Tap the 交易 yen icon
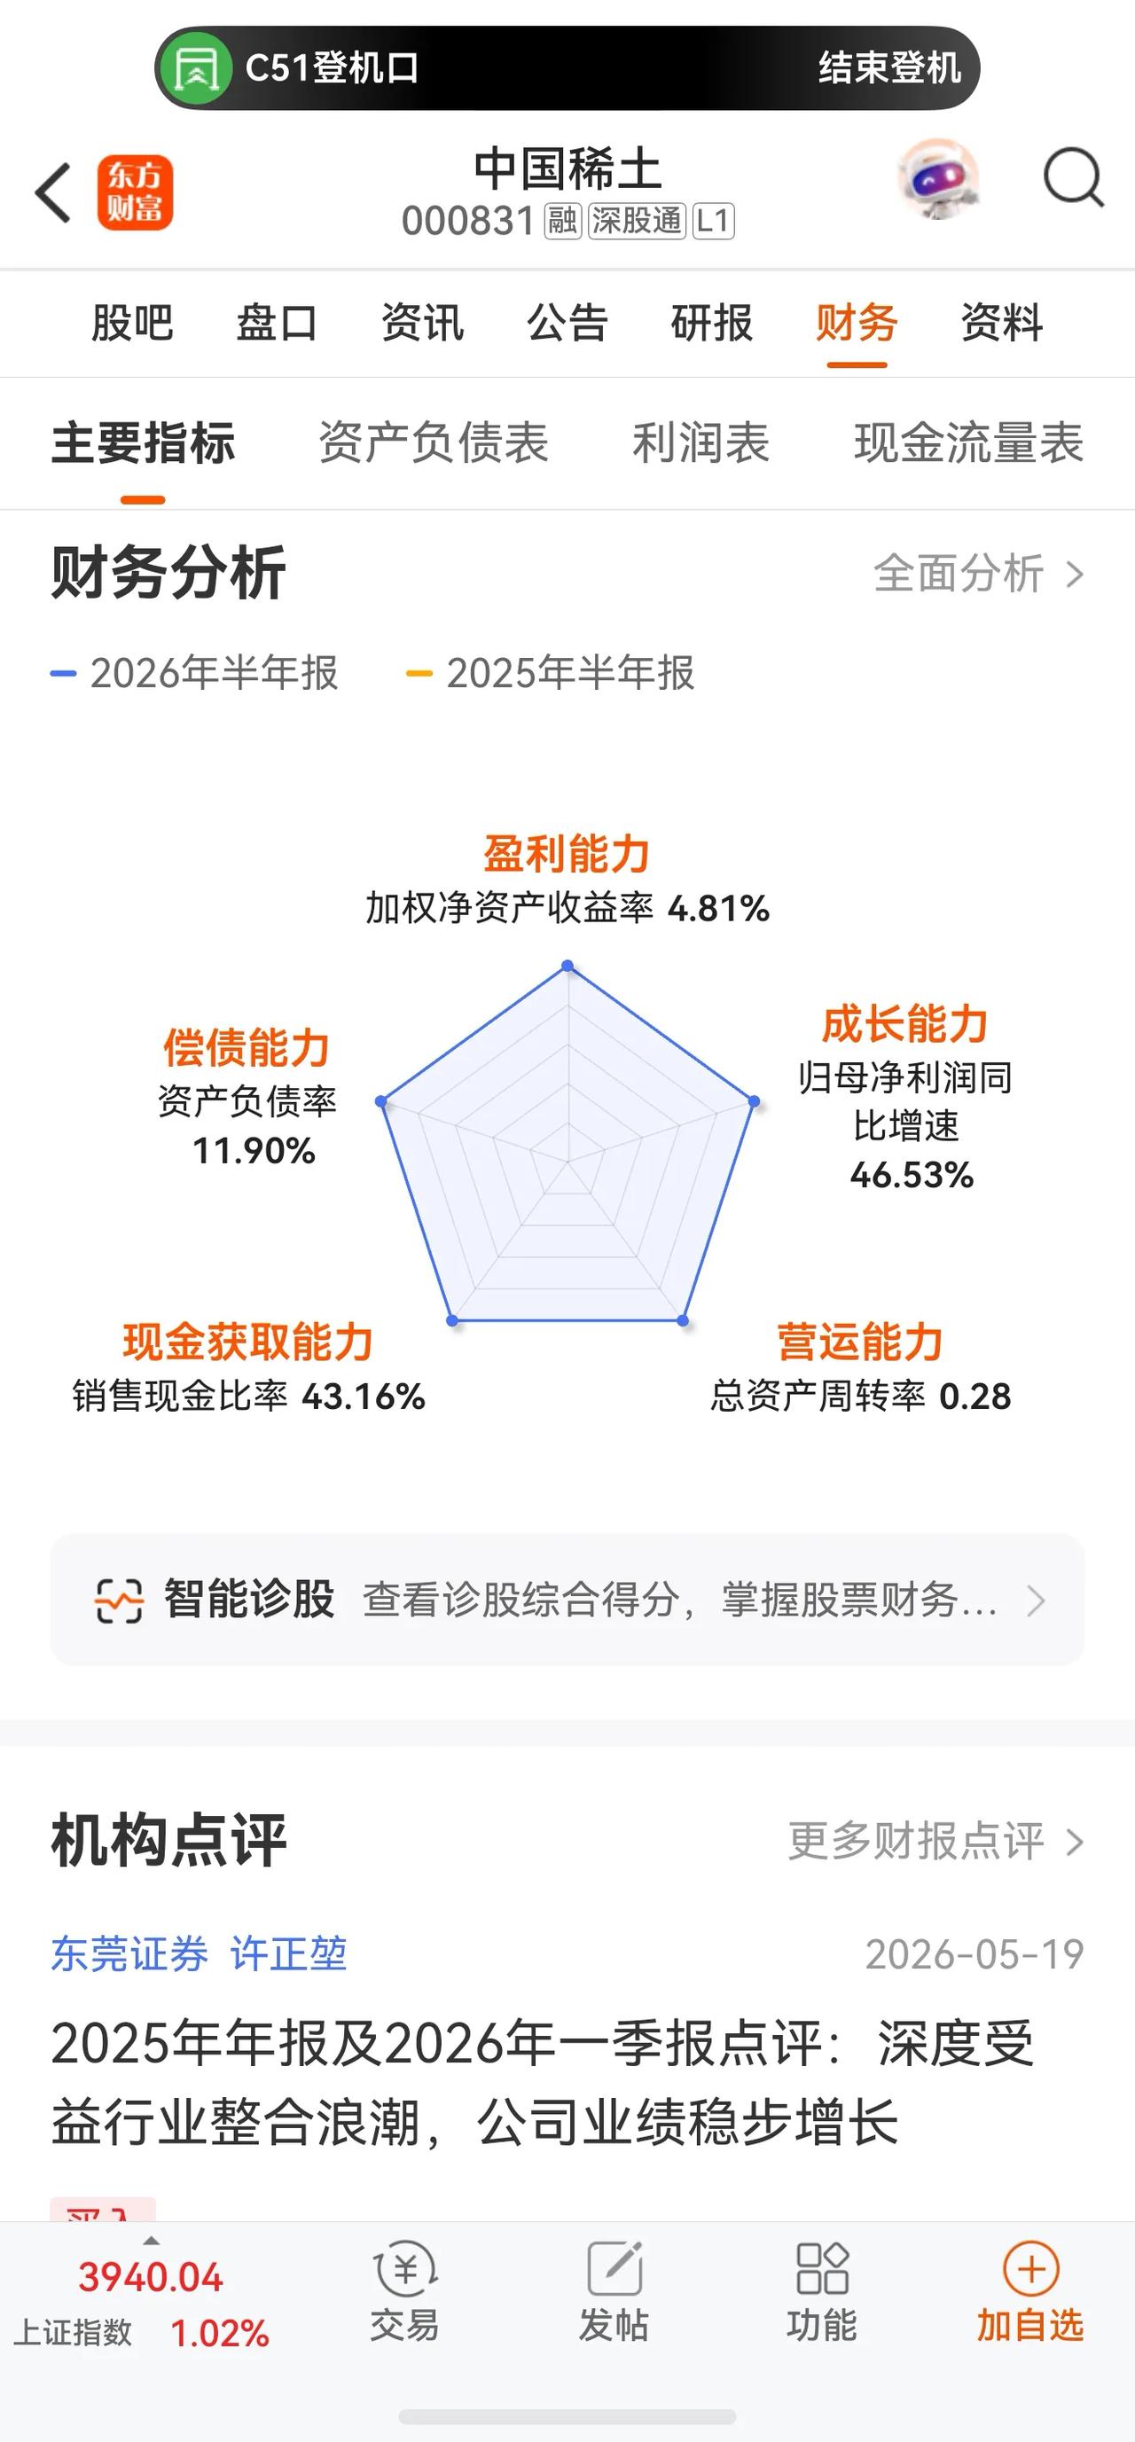This screenshot has width=1135, height=2442. tap(405, 2267)
